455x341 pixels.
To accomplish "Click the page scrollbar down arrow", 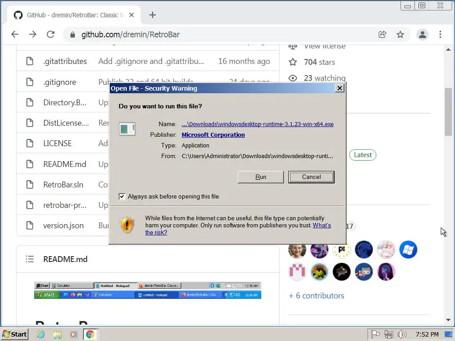I will [x=448, y=320].
